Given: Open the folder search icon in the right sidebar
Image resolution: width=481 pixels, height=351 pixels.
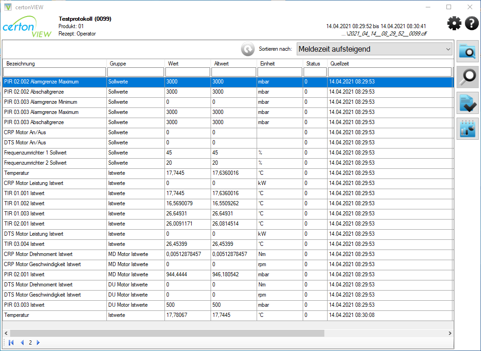Looking at the screenshot, I should point(467,51).
